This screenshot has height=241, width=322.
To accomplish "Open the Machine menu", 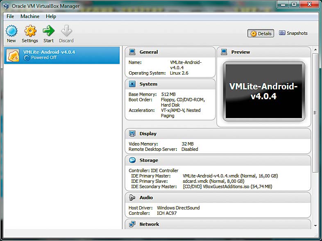I will 30,16.
